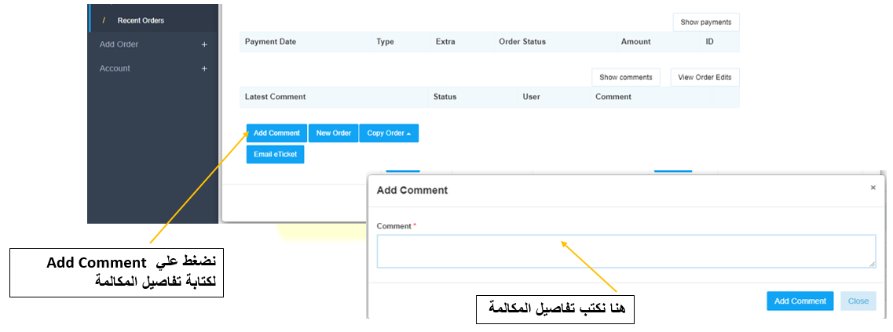Click the resize grip of the Comment box
Image resolution: width=893 pixels, height=332 pixels.
pos(872,265)
